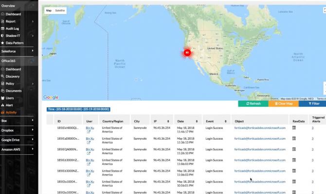Click external-link icon in row 185IE63000NZ
Viewport: 326px width, 194px height.
pyautogui.click(x=89, y=175)
